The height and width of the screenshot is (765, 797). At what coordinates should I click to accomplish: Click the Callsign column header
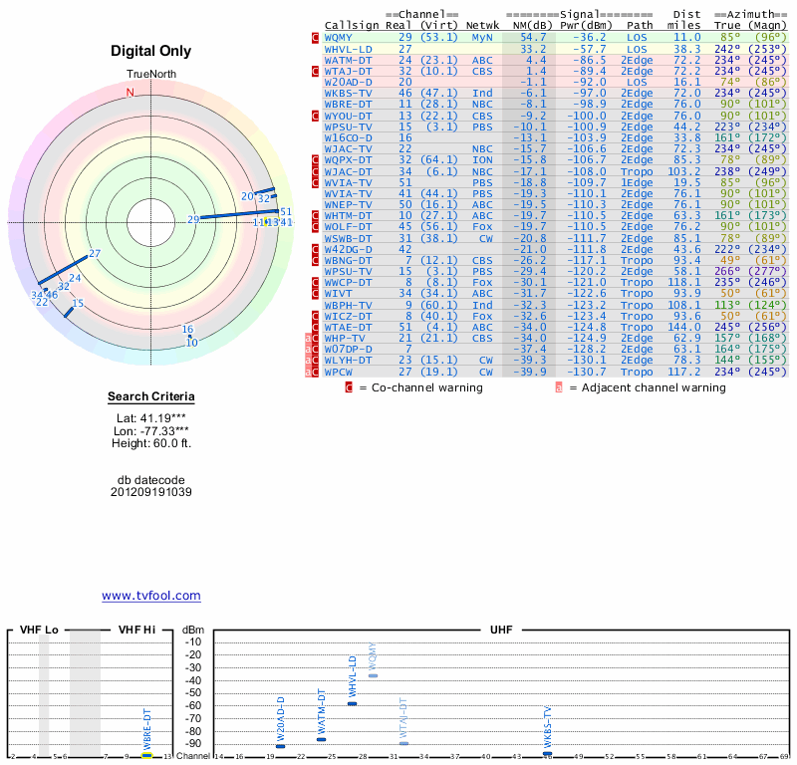[352, 25]
